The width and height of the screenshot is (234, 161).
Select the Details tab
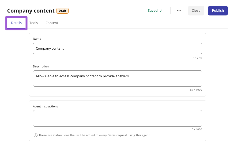(x=16, y=23)
